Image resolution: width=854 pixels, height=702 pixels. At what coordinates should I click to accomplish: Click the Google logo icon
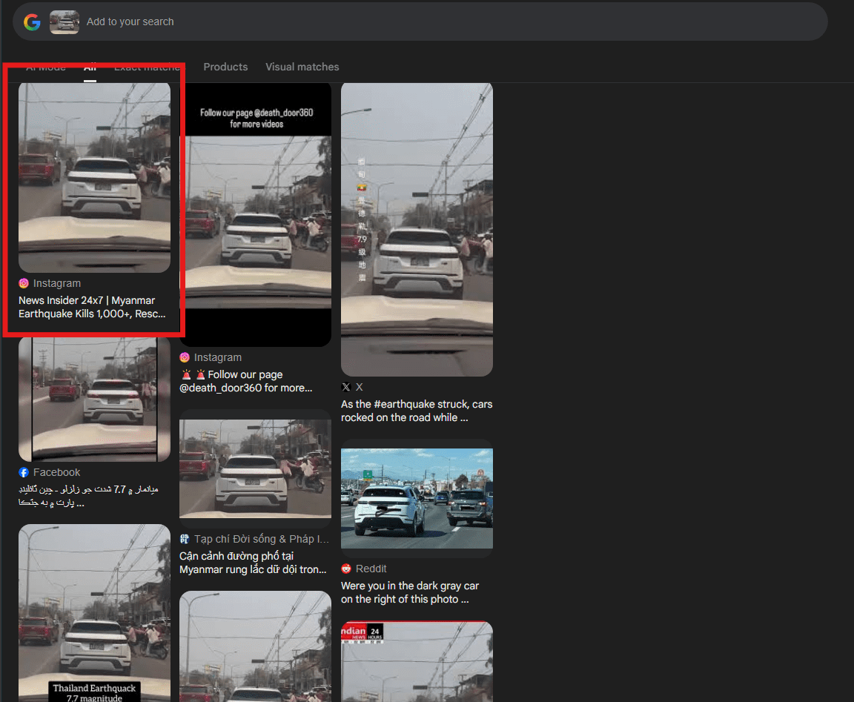[x=32, y=22]
